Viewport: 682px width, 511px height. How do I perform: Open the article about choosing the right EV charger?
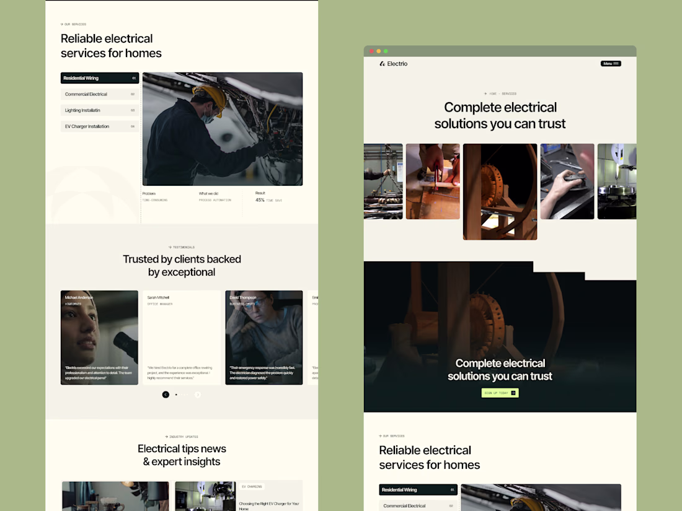(269, 506)
